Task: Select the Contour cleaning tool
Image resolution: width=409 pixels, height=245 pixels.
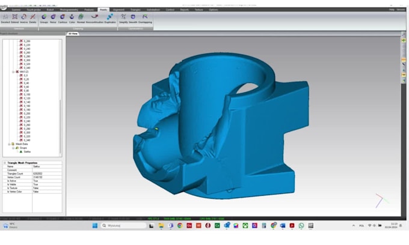Action: point(63,17)
